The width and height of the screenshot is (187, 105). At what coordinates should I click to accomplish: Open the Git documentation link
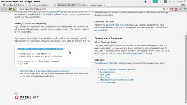coord(108,83)
